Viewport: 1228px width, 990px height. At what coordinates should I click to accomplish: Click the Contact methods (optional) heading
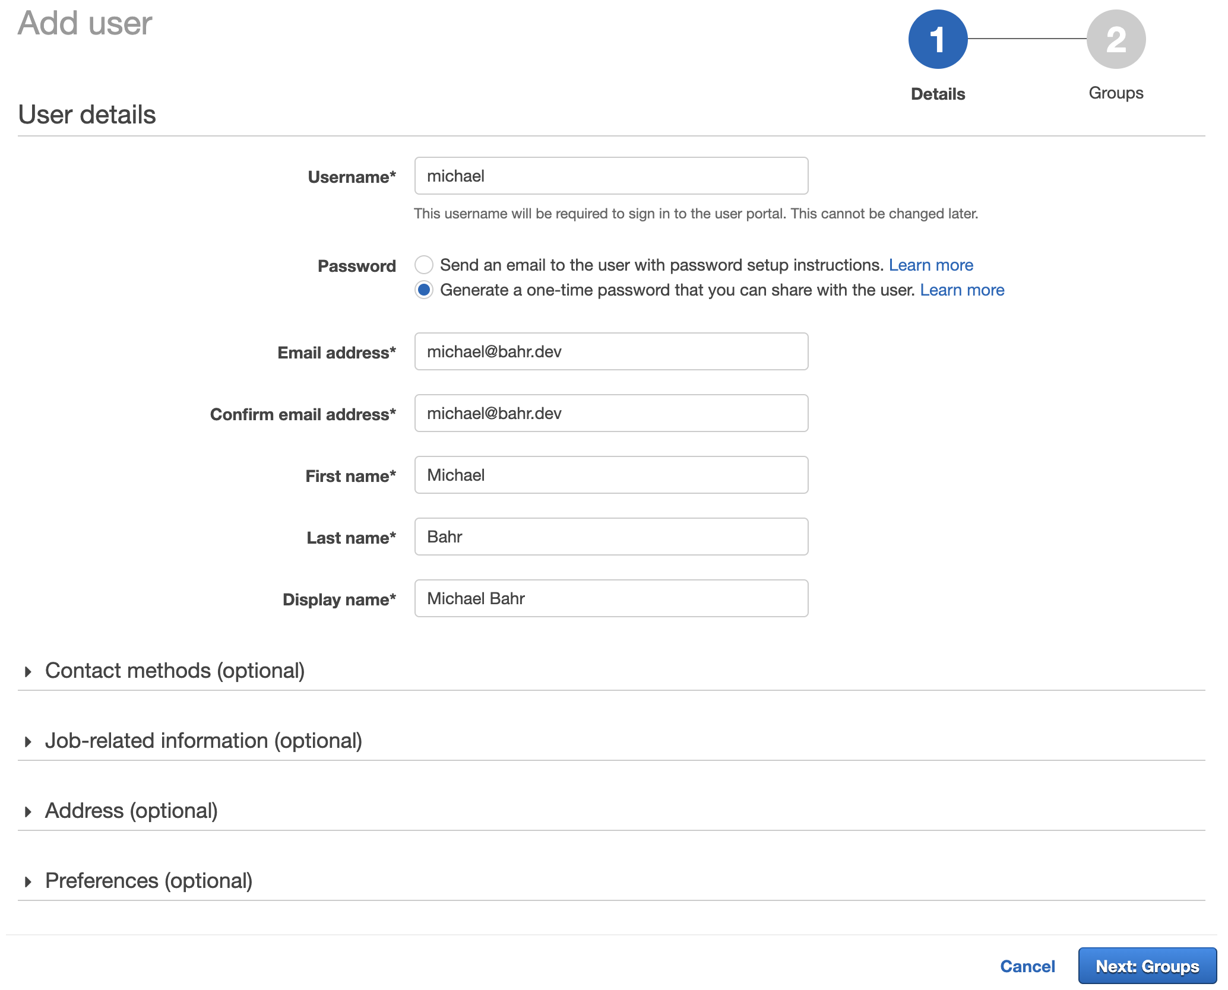[175, 671]
